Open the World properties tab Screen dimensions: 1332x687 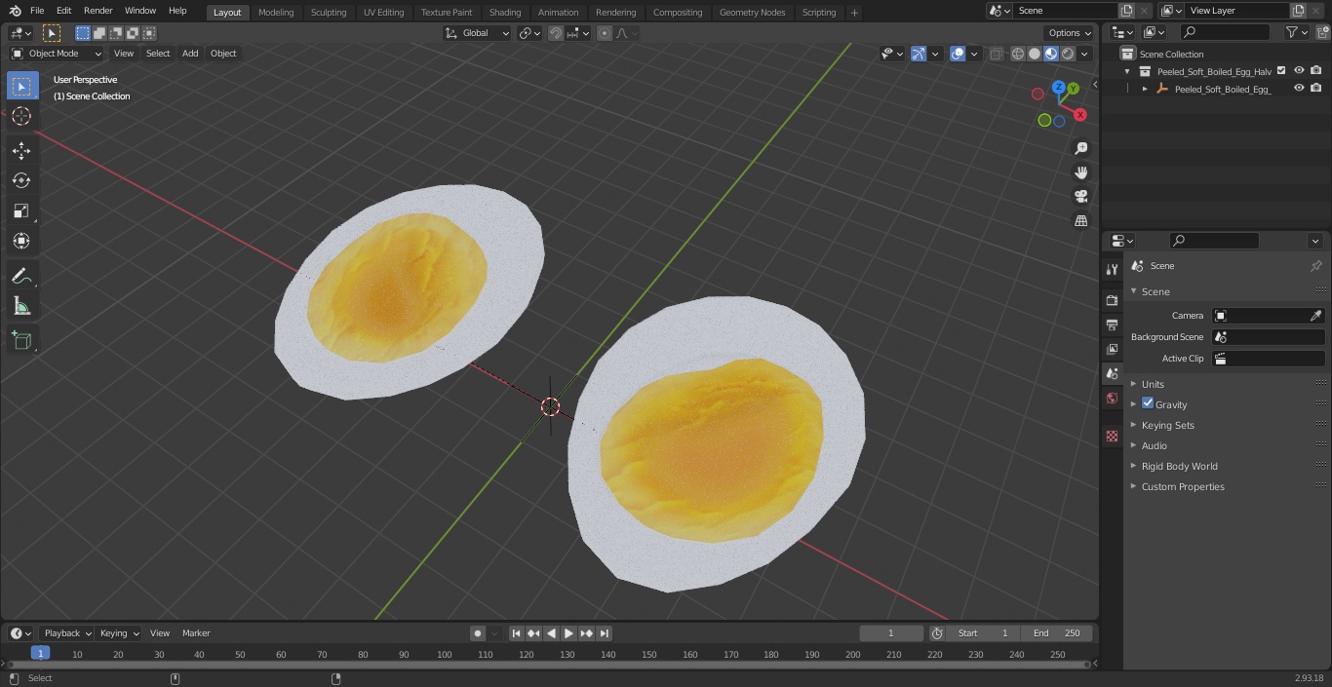(1112, 398)
